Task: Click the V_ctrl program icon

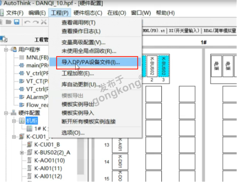Action: 22,73
